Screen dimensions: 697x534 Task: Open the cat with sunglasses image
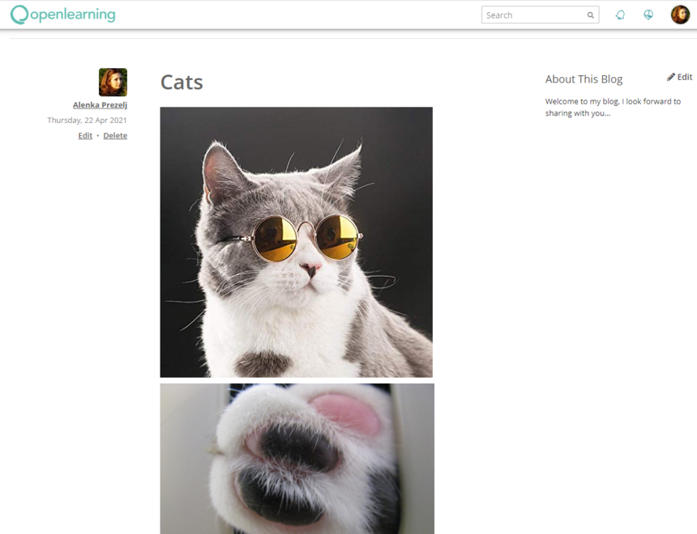point(297,242)
